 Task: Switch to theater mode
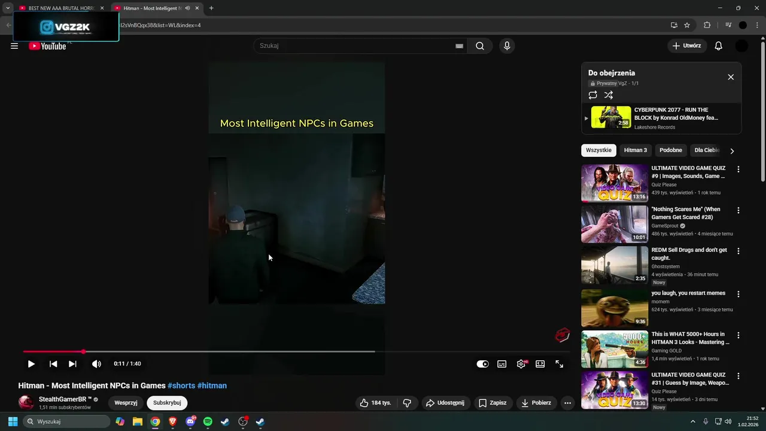(540, 364)
